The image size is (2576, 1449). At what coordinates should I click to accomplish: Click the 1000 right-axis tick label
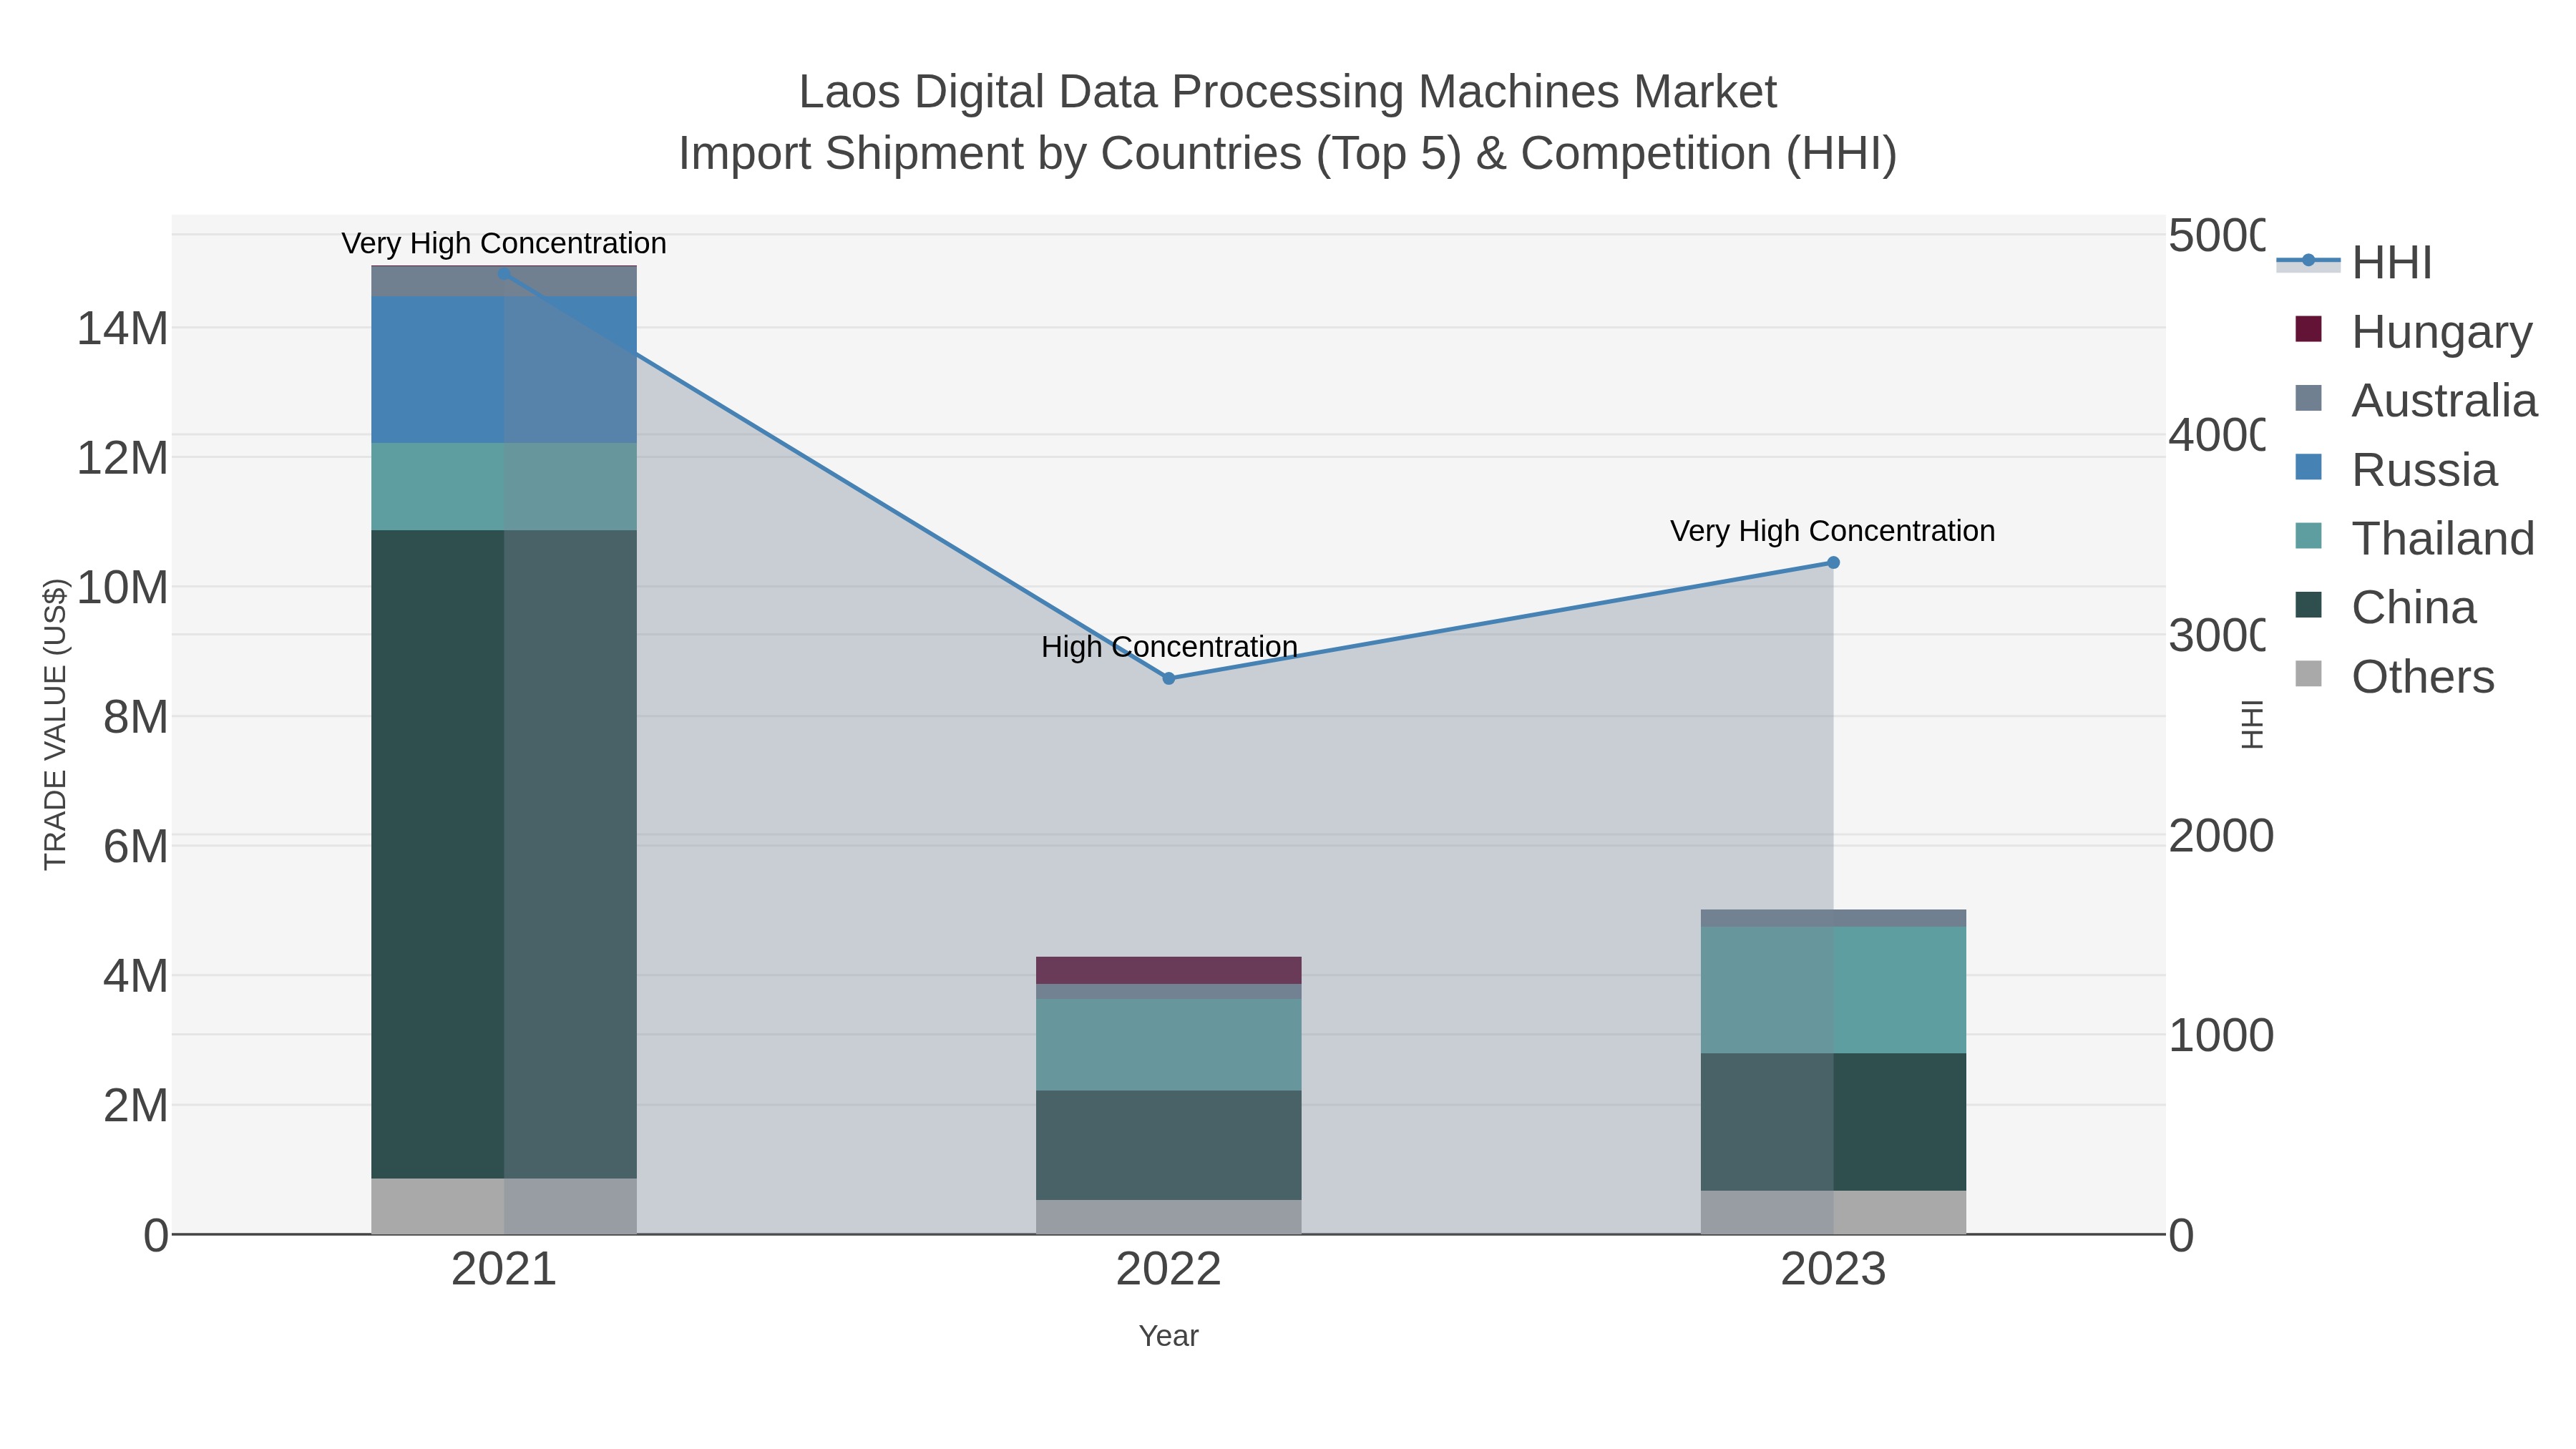pyautogui.click(x=2221, y=1035)
